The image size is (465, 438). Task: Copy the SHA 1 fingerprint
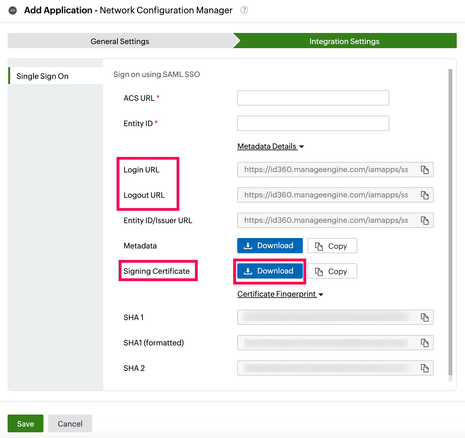click(424, 318)
